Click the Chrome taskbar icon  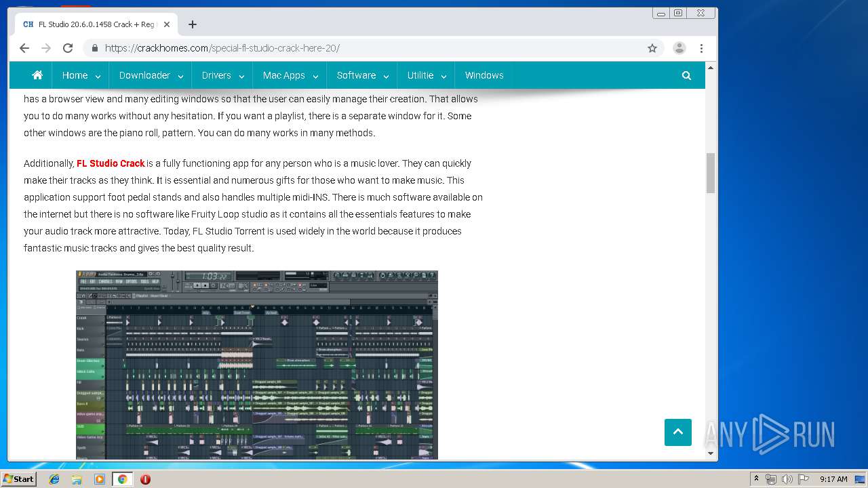[x=122, y=479]
